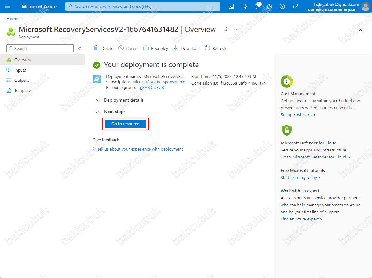The height and width of the screenshot is (278, 372).
Task: Open the Feedback icon in top bar
Action: pos(295,6)
